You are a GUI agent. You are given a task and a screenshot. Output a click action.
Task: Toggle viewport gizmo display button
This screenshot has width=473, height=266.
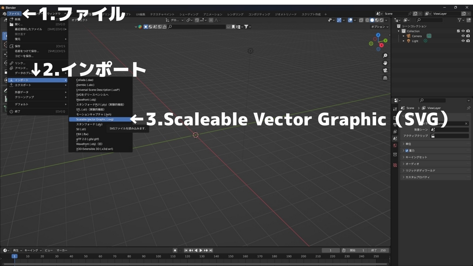(339, 20)
